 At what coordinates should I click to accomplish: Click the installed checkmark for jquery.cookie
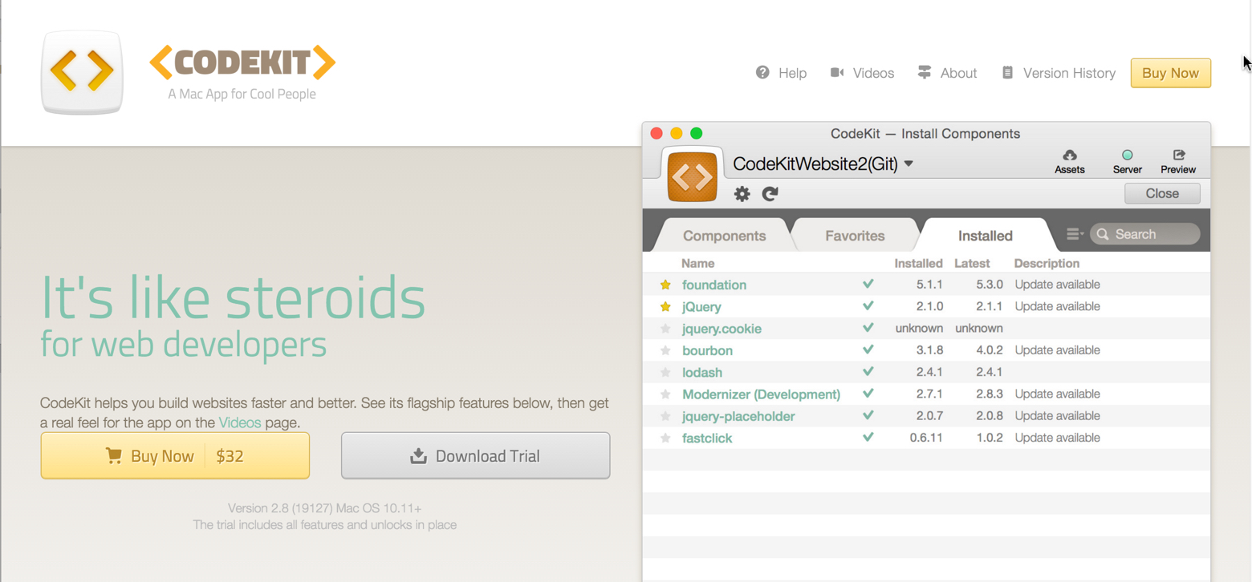868,328
